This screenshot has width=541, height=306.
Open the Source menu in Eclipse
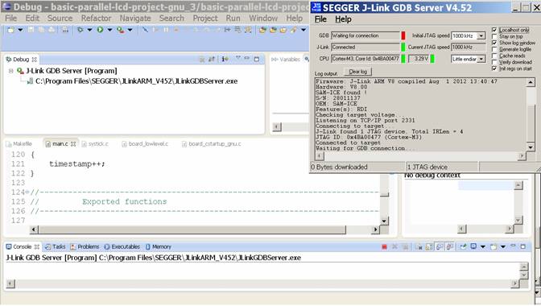[x=60, y=18]
